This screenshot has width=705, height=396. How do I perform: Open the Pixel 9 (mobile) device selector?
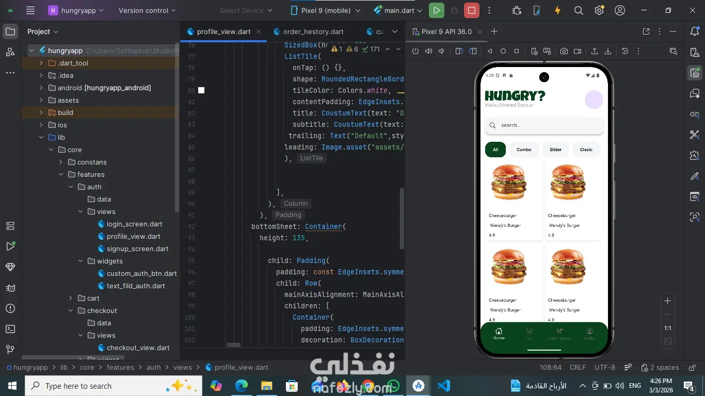click(325, 10)
